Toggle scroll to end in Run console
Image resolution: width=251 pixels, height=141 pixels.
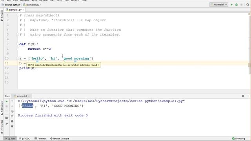point(12,116)
